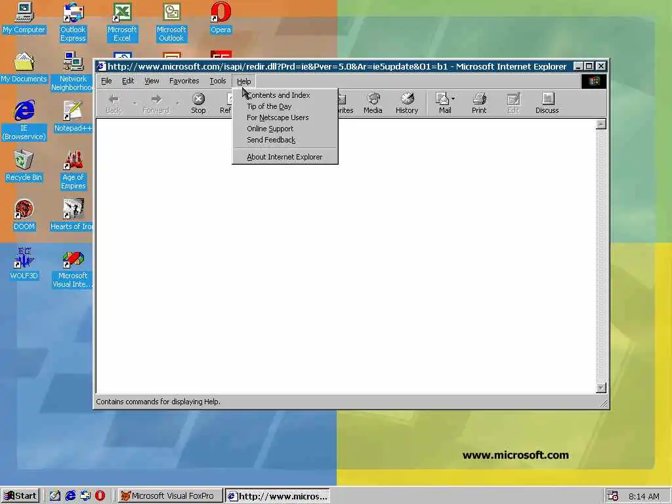The width and height of the screenshot is (672, 504).
Task: Choose For Netscape Users
Action: pos(285,117)
